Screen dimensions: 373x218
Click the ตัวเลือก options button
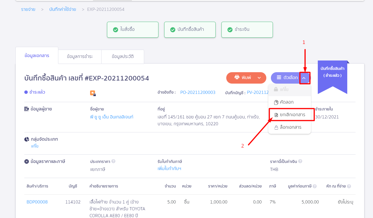coord(291,78)
